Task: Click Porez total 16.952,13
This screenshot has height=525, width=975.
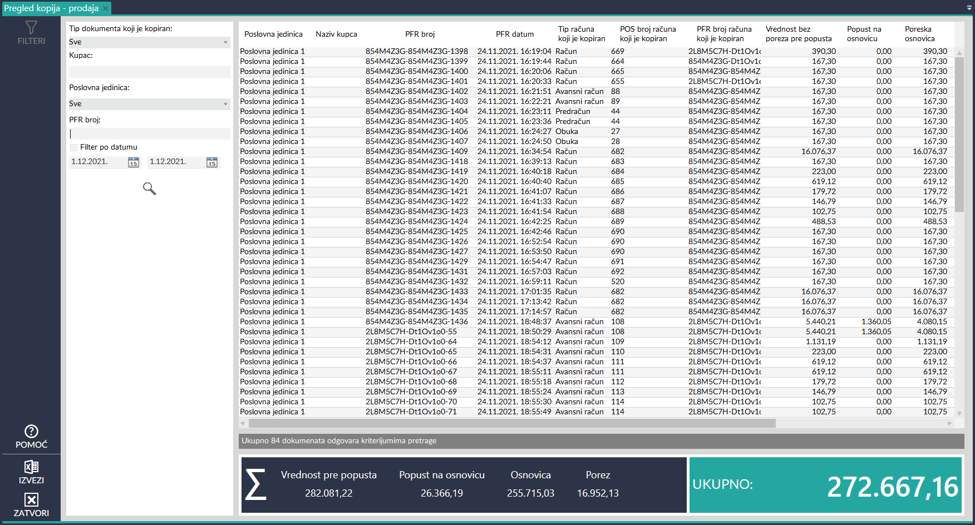Action: [x=598, y=493]
